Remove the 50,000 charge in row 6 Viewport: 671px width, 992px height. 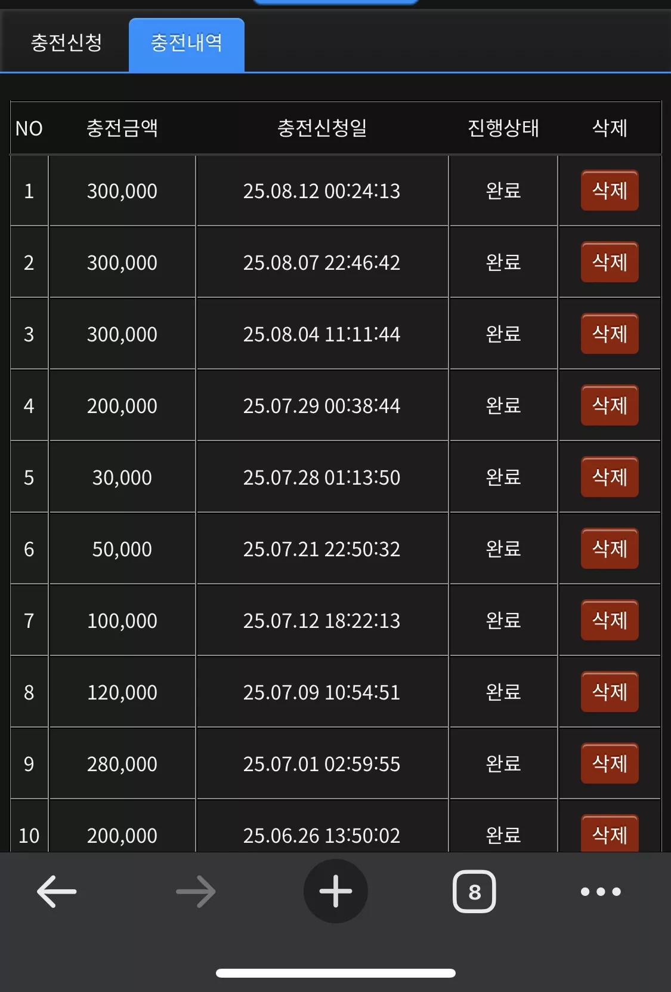click(610, 549)
